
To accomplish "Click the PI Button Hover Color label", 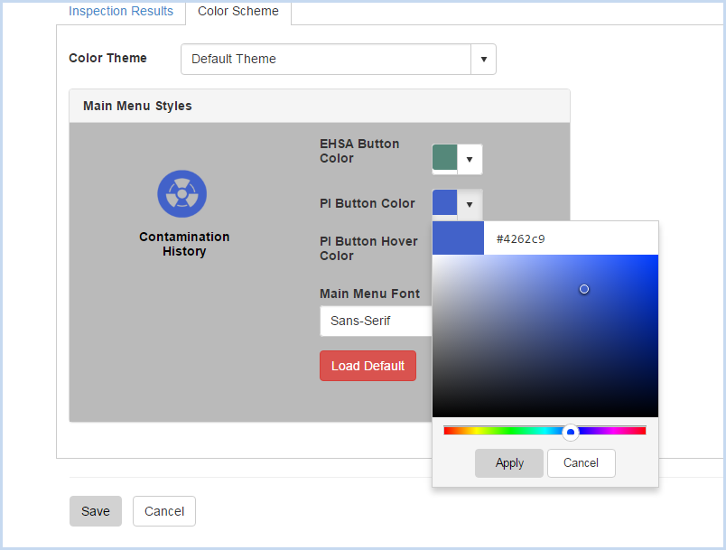I will 368,248.
